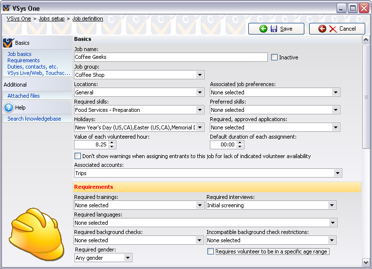Click the red back arrow on Cancel
Screen dimensions: 372x269
[322, 29]
